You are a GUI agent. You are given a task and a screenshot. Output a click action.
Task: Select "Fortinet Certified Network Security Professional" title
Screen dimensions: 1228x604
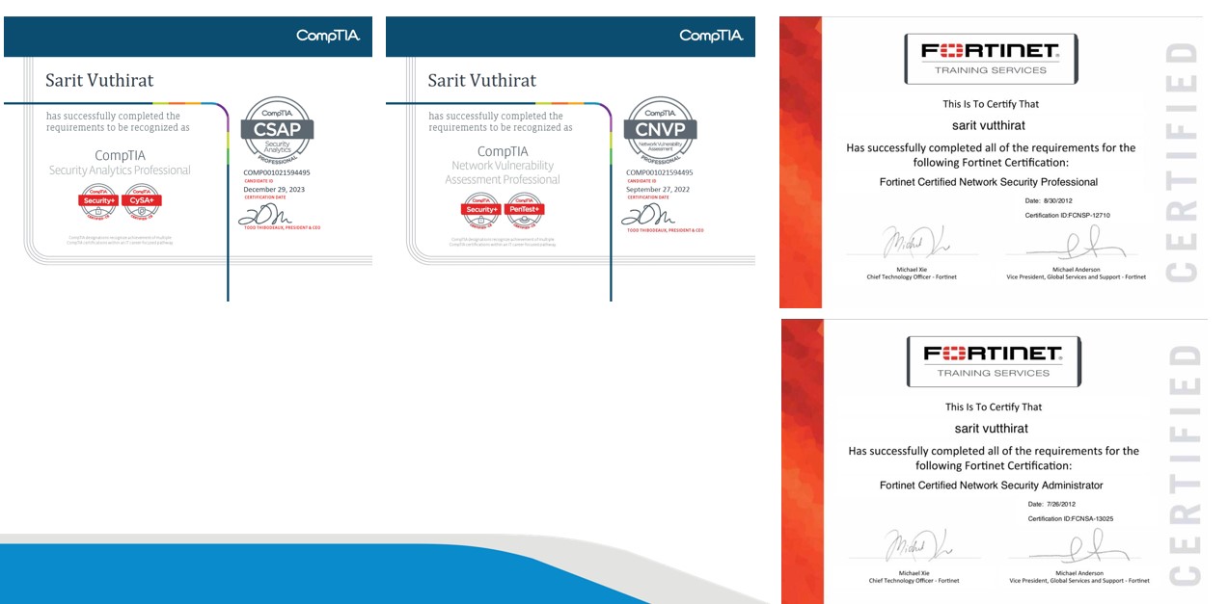point(989,182)
